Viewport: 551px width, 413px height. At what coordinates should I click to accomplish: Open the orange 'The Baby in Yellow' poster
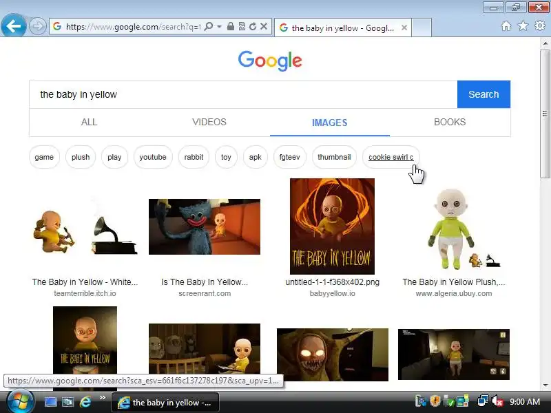(332, 226)
